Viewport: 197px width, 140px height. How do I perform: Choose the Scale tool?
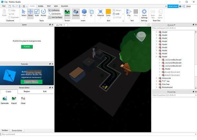37,13
